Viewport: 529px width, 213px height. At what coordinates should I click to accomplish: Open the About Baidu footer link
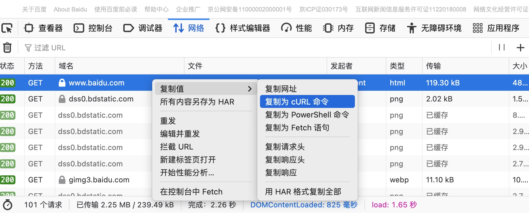coord(70,10)
